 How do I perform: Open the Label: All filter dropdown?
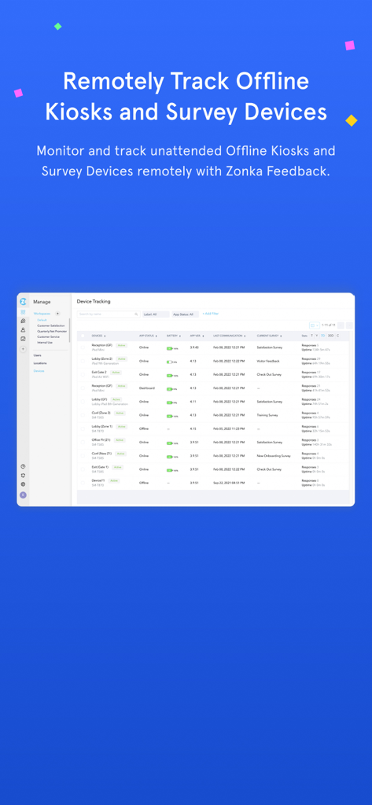pyautogui.click(x=156, y=314)
